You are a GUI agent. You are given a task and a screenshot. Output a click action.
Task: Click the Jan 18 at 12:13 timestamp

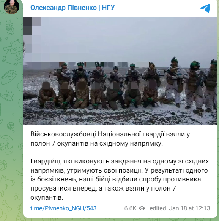pyautogui.click(x=189, y=208)
